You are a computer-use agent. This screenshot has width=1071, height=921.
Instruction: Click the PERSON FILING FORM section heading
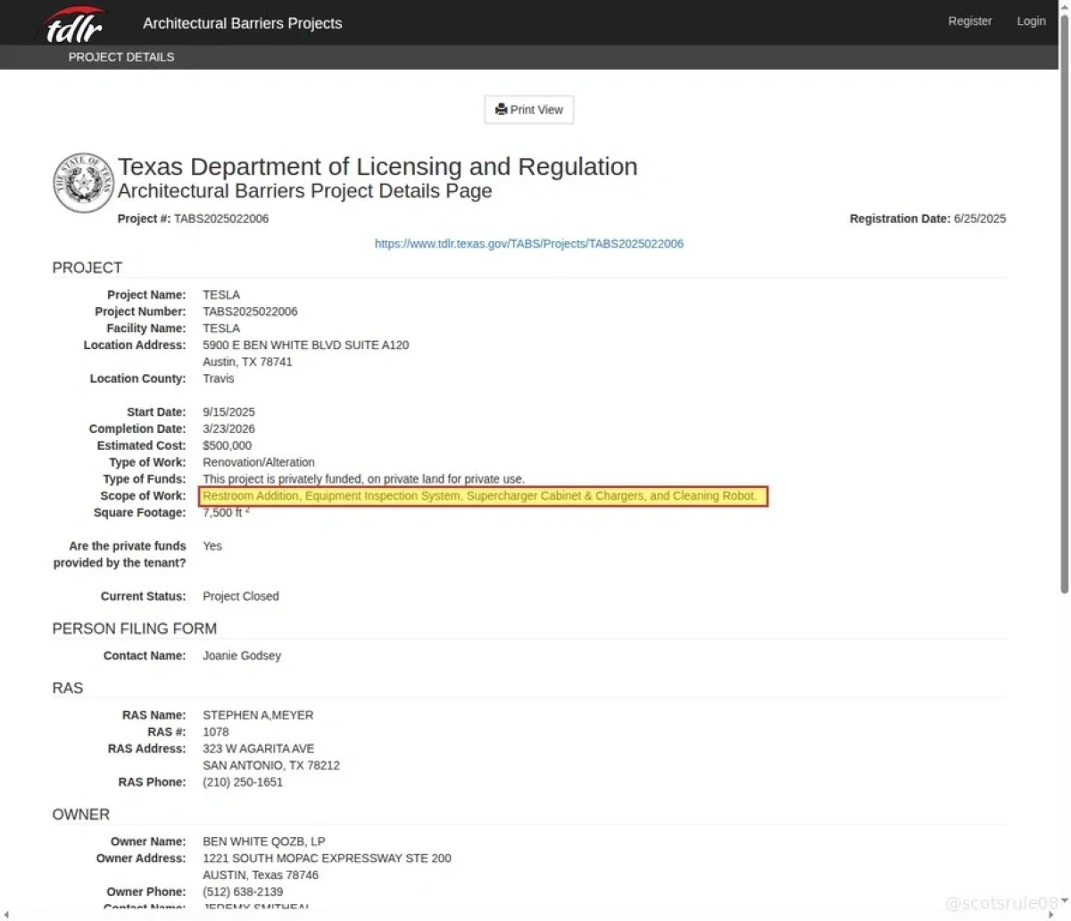pyautogui.click(x=135, y=629)
